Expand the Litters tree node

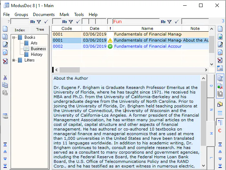(14, 60)
